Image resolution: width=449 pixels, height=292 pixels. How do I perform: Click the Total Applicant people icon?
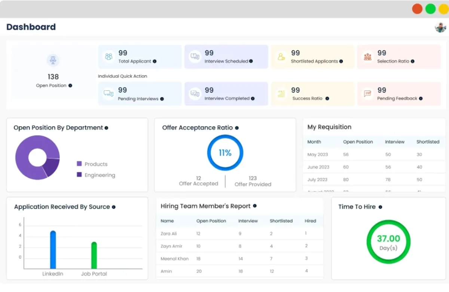pos(109,57)
